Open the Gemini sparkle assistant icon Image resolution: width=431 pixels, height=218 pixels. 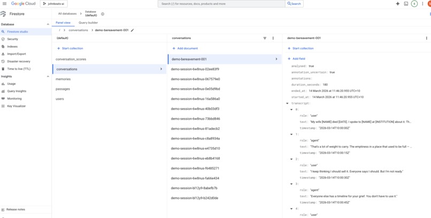pos(397,4)
